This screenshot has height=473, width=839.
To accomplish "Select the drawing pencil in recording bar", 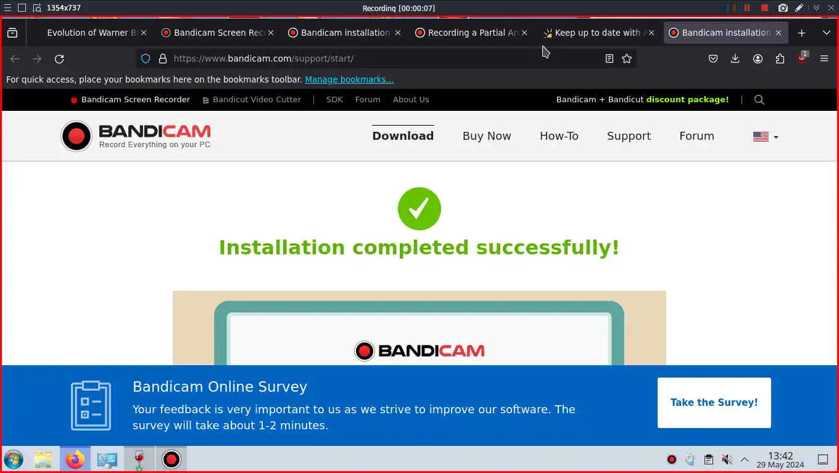I will pyautogui.click(x=800, y=8).
